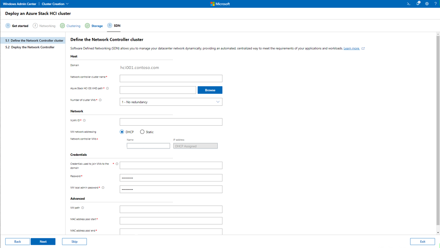
Task: Open the Cluster Creation dropdown menu
Action: click(55, 4)
